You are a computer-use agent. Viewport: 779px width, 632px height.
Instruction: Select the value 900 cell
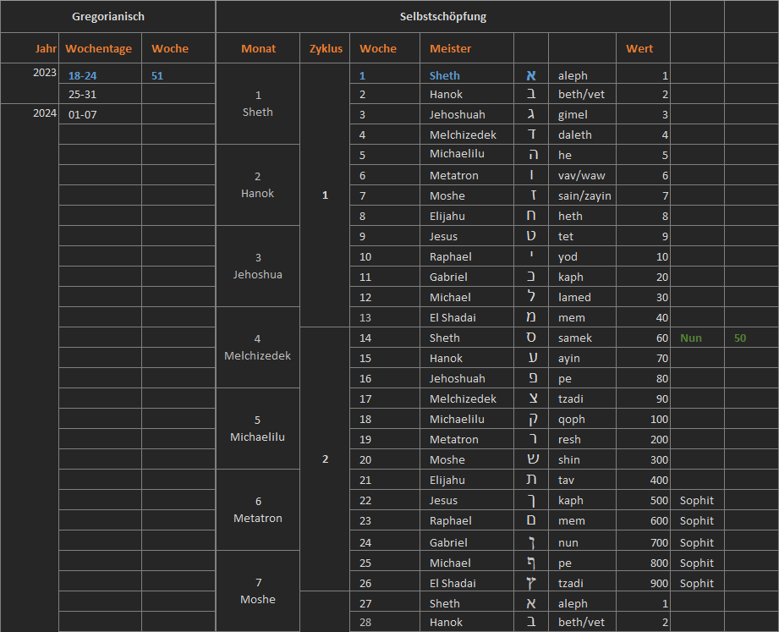click(643, 583)
